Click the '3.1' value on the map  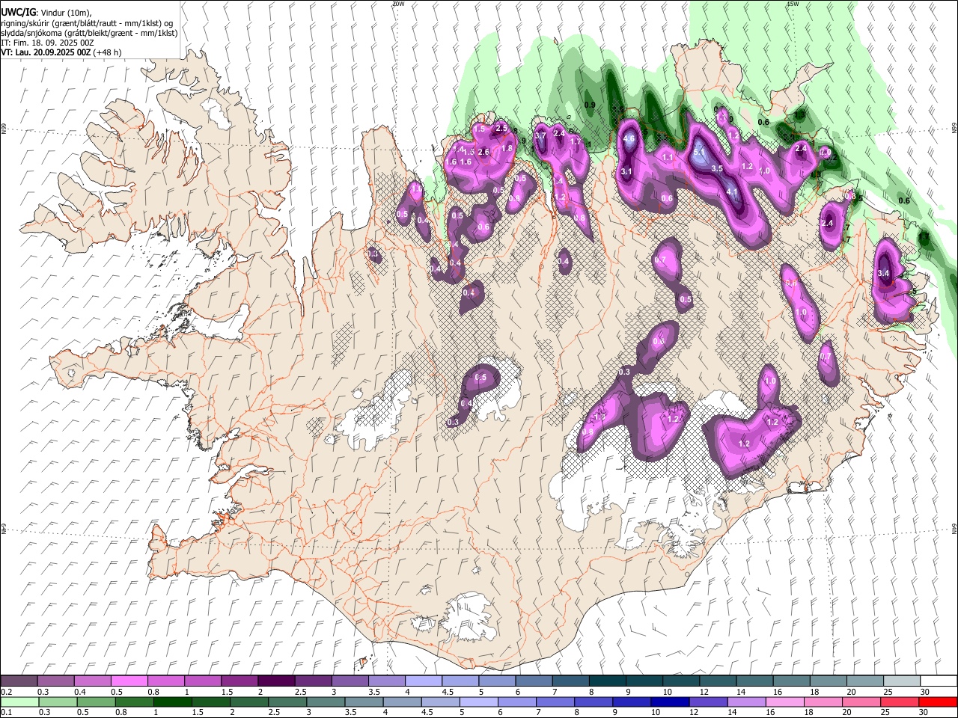(x=627, y=172)
